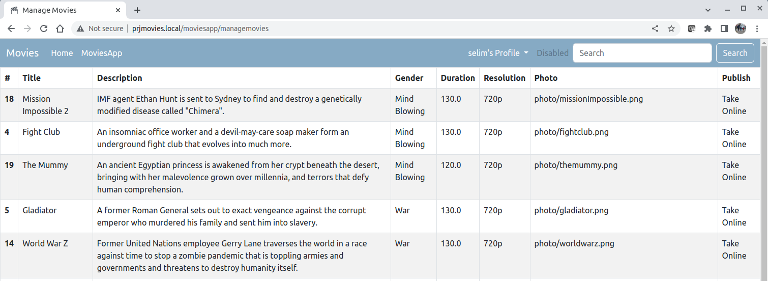
Task: Open the Home nav item
Action: pyautogui.click(x=62, y=53)
